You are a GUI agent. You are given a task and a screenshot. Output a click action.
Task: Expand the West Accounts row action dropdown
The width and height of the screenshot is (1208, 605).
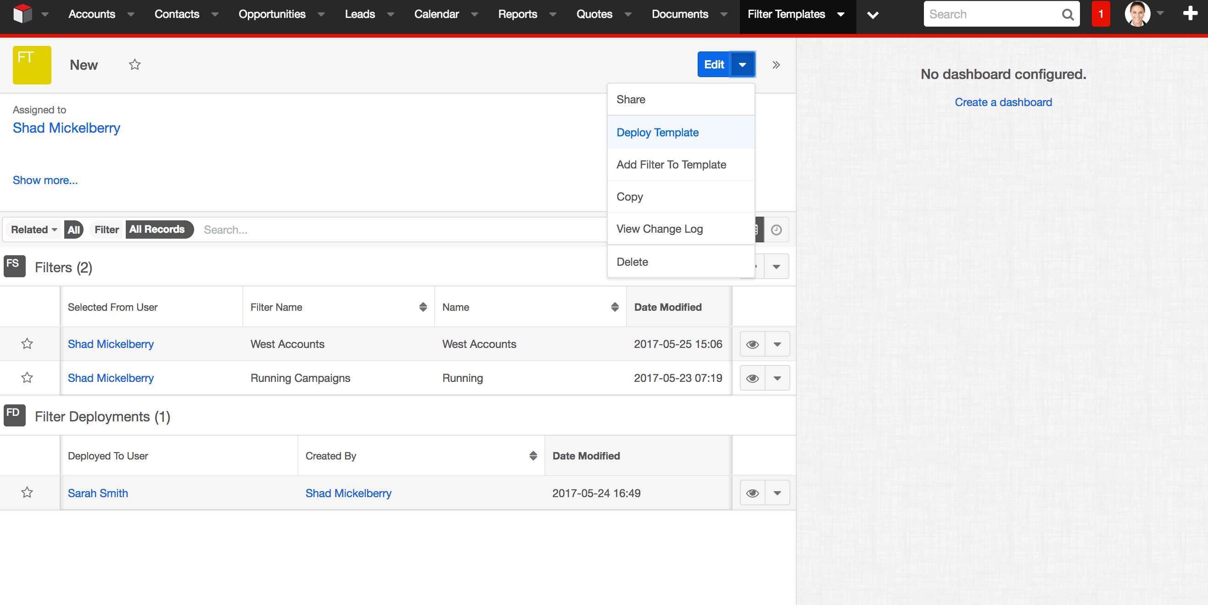[778, 343]
